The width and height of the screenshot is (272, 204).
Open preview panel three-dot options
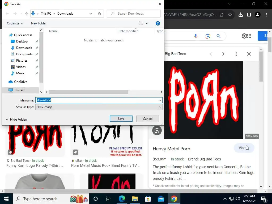click(236, 54)
